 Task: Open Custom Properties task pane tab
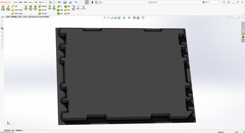pos(243,41)
